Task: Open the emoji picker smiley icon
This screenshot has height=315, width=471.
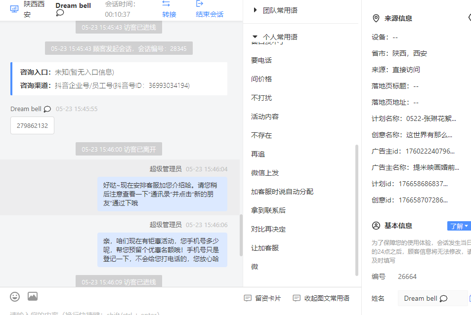Action: click(15, 297)
